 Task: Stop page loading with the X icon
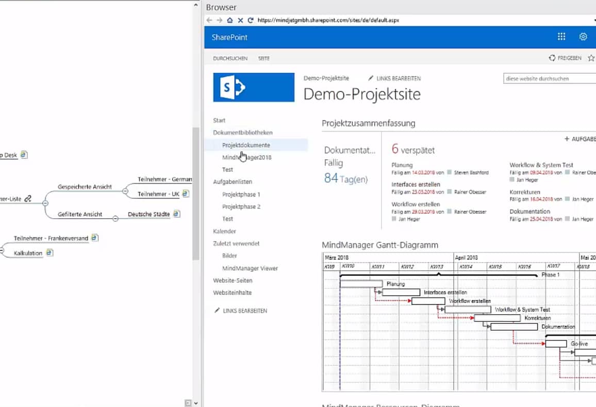coord(240,20)
